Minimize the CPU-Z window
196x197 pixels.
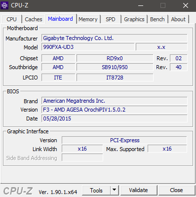pyautogui.click(x=141, y=5)
